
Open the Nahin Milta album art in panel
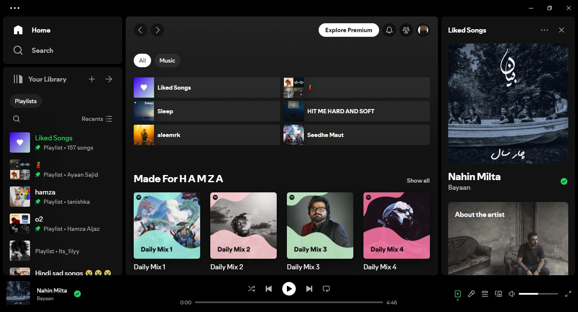tap(508, 104)
